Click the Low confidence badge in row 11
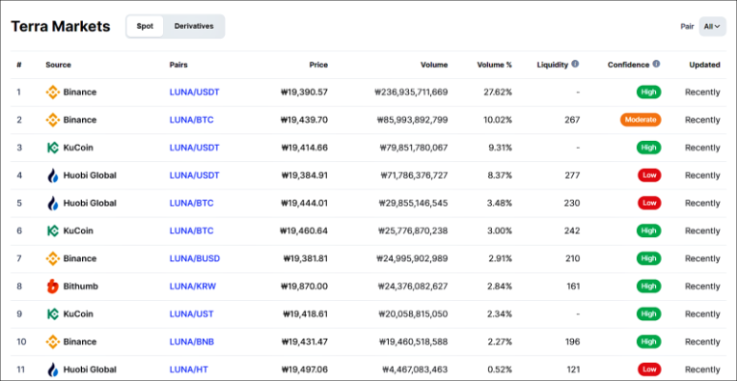 tap(649, 370)
